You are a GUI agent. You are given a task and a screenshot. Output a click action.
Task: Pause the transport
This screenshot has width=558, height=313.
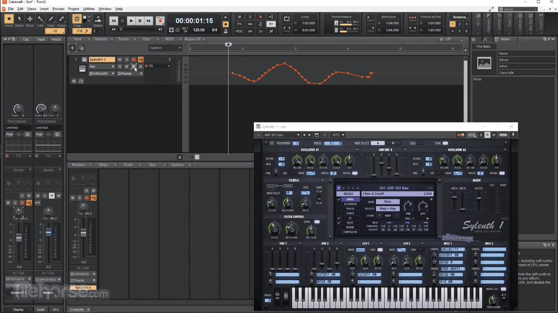coord(140,21)
